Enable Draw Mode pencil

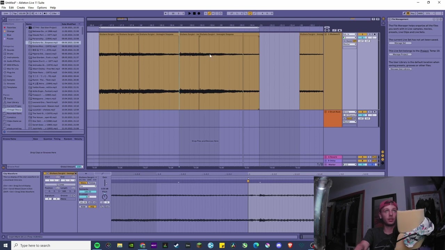click(404, 13)
